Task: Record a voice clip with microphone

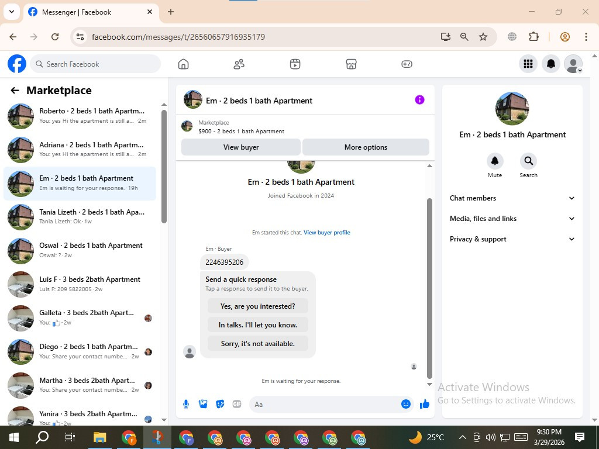Action: [x=185, y=404]
